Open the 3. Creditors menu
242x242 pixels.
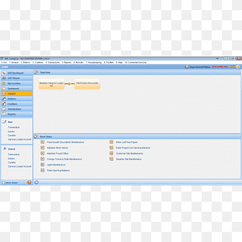[x=38, y=63]
